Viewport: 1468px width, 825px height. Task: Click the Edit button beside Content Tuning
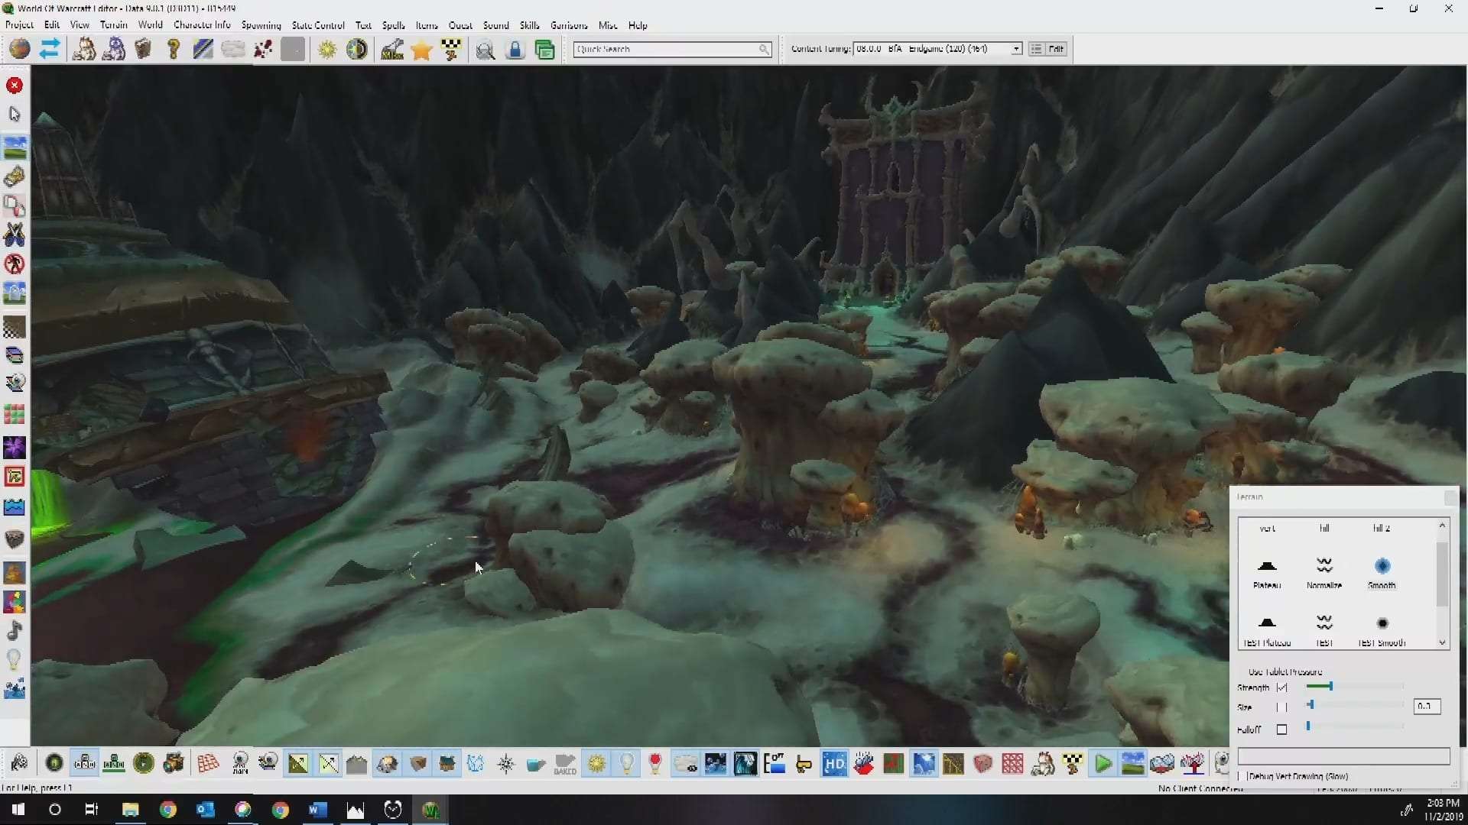[1056, 49]
